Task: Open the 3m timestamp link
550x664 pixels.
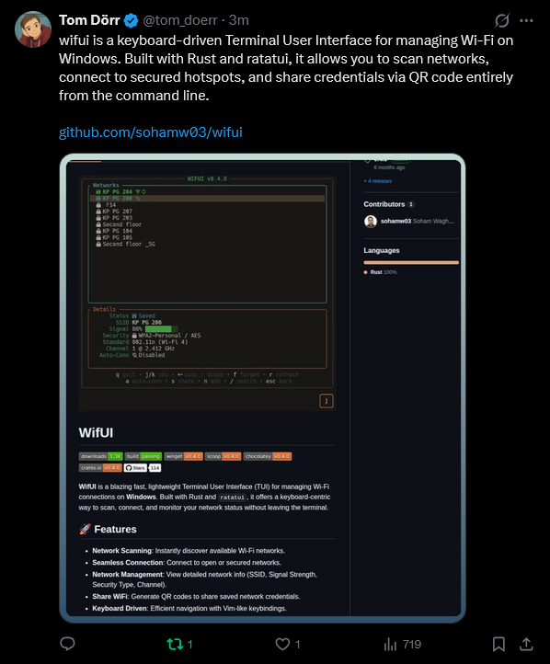Action: pos(239,20)
